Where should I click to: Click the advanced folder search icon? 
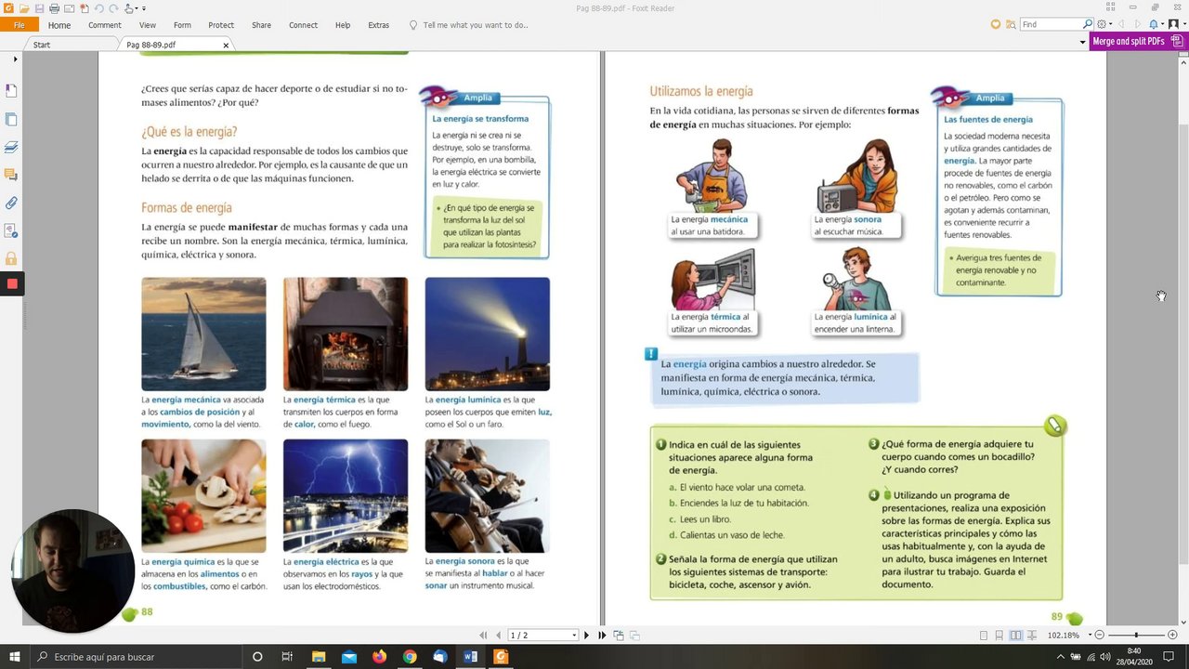tap(1011, 24)
